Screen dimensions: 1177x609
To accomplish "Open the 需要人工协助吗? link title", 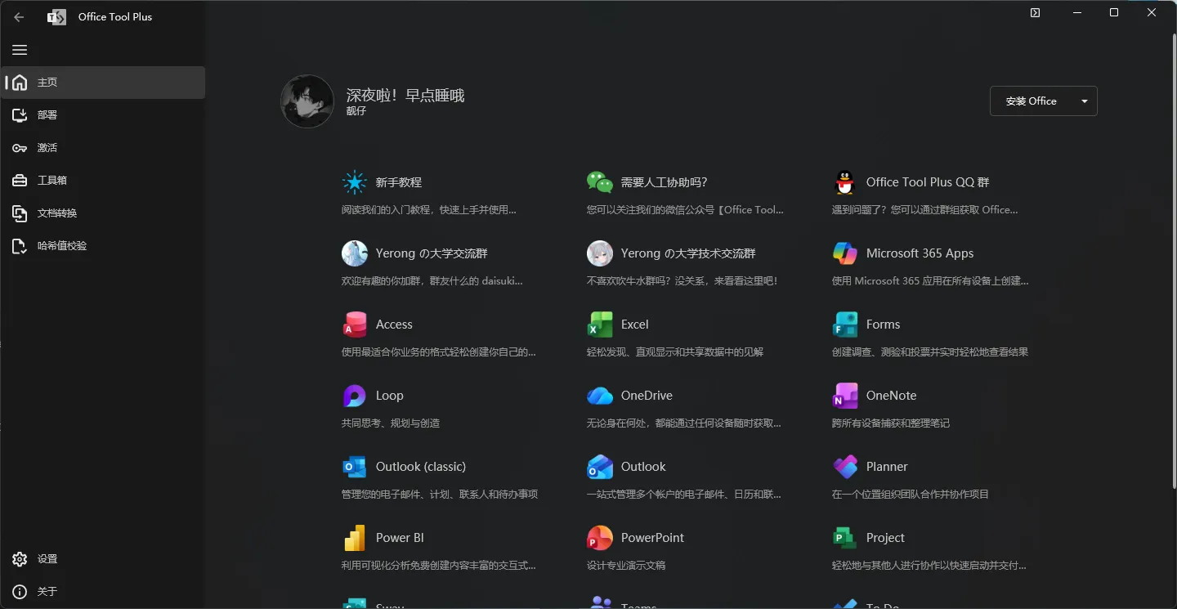I will [x=664, y=182].
